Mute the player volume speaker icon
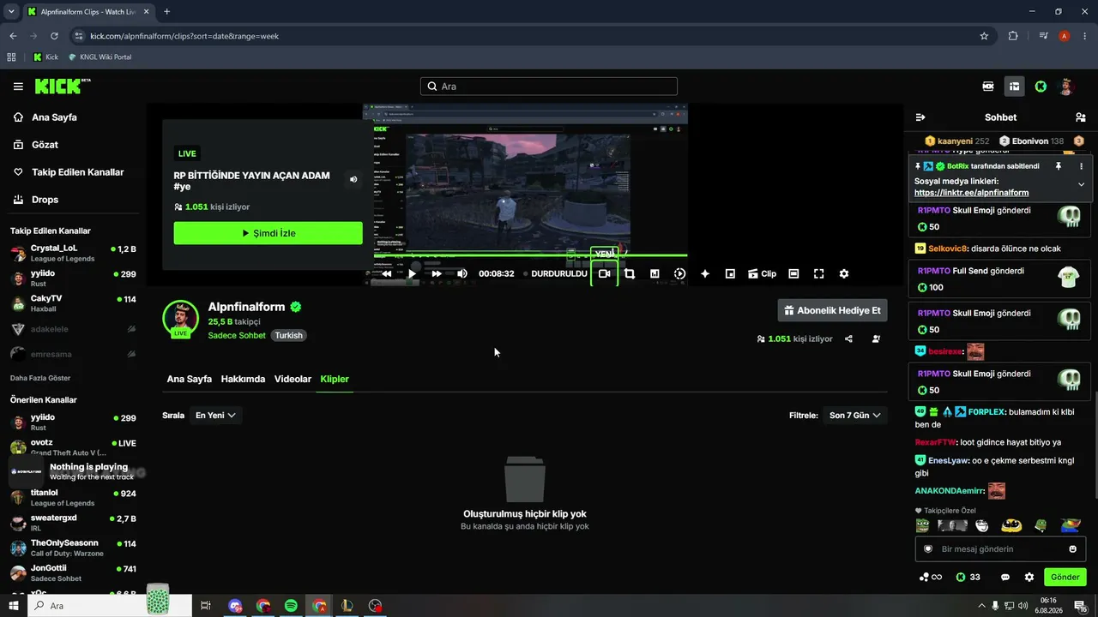The image size is (1098, 617). tap(462, 273)
